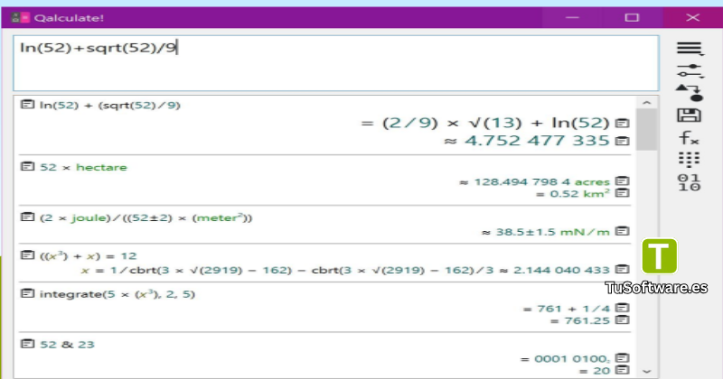Click inside the expression input field
This screenshot has height=379, width=723.
click(x=335, y=63)
